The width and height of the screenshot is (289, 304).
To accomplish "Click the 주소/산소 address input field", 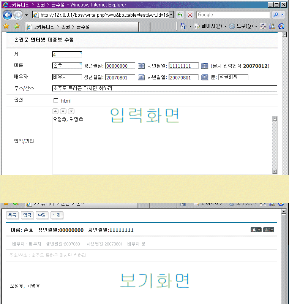I will pyautogui.click(x=165, y=89).
